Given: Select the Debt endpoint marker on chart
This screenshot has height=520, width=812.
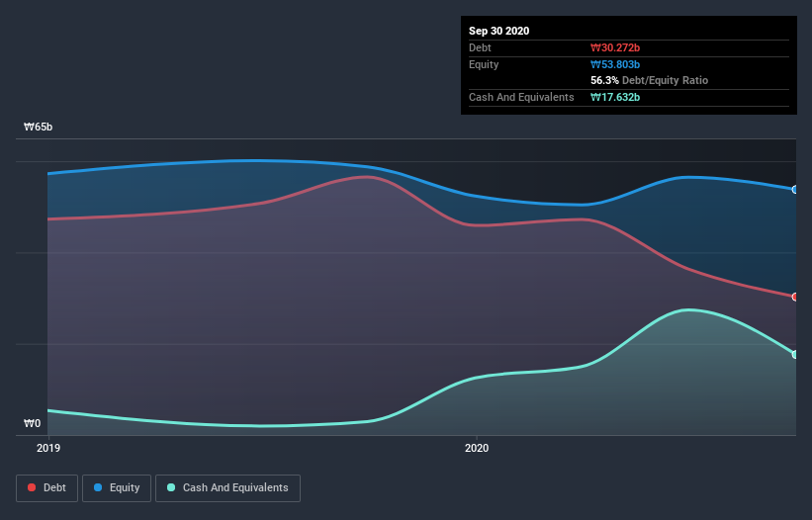Looking at the screenshot, I should tap(795, 297).
